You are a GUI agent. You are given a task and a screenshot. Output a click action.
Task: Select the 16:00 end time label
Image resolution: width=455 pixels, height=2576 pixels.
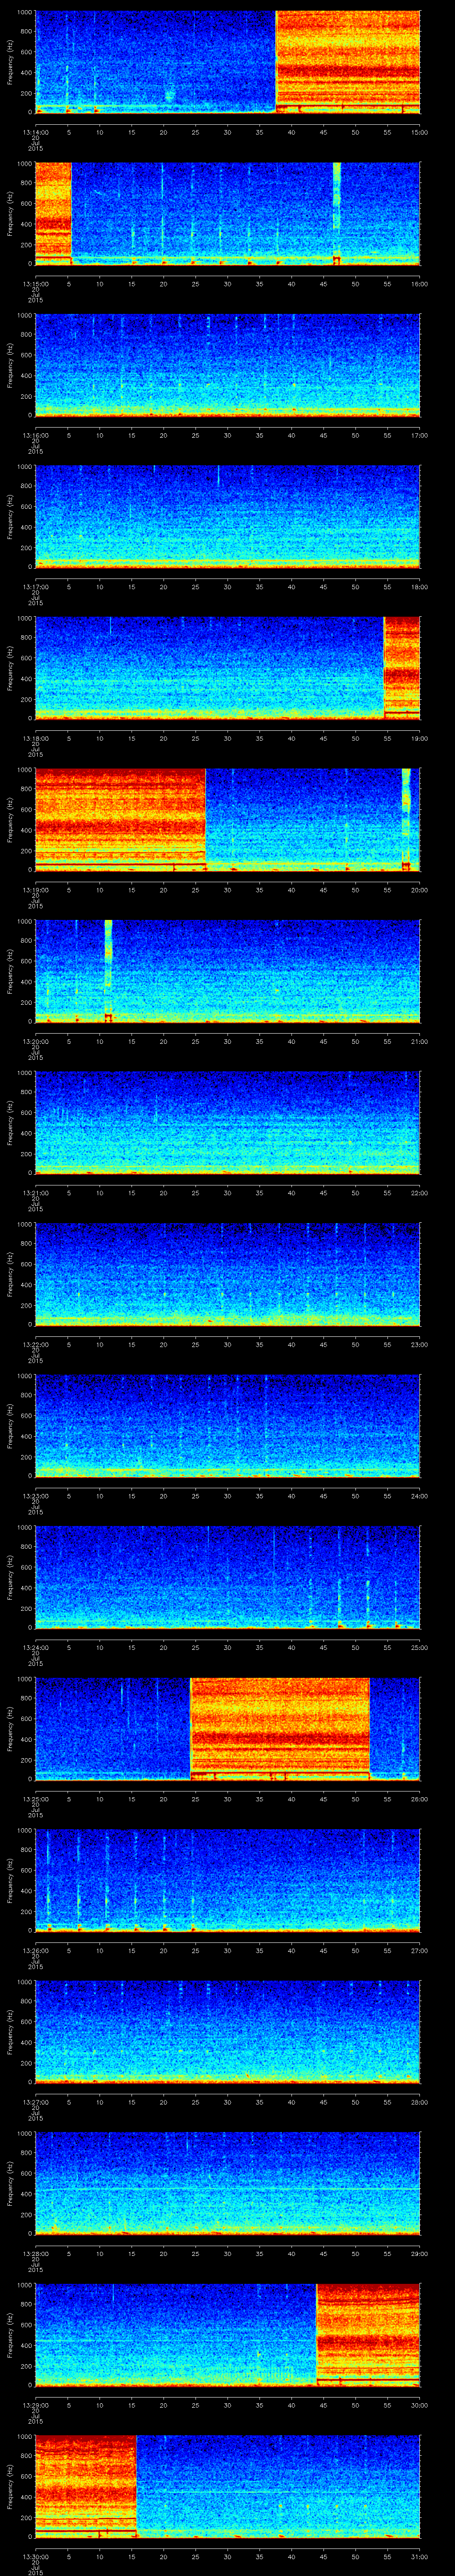pos(420,284)
